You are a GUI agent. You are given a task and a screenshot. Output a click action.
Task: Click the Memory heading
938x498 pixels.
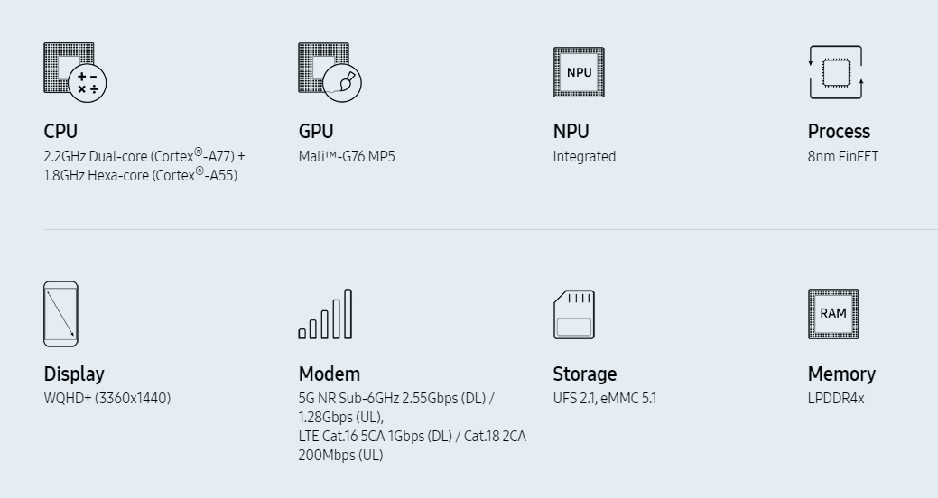841,374
